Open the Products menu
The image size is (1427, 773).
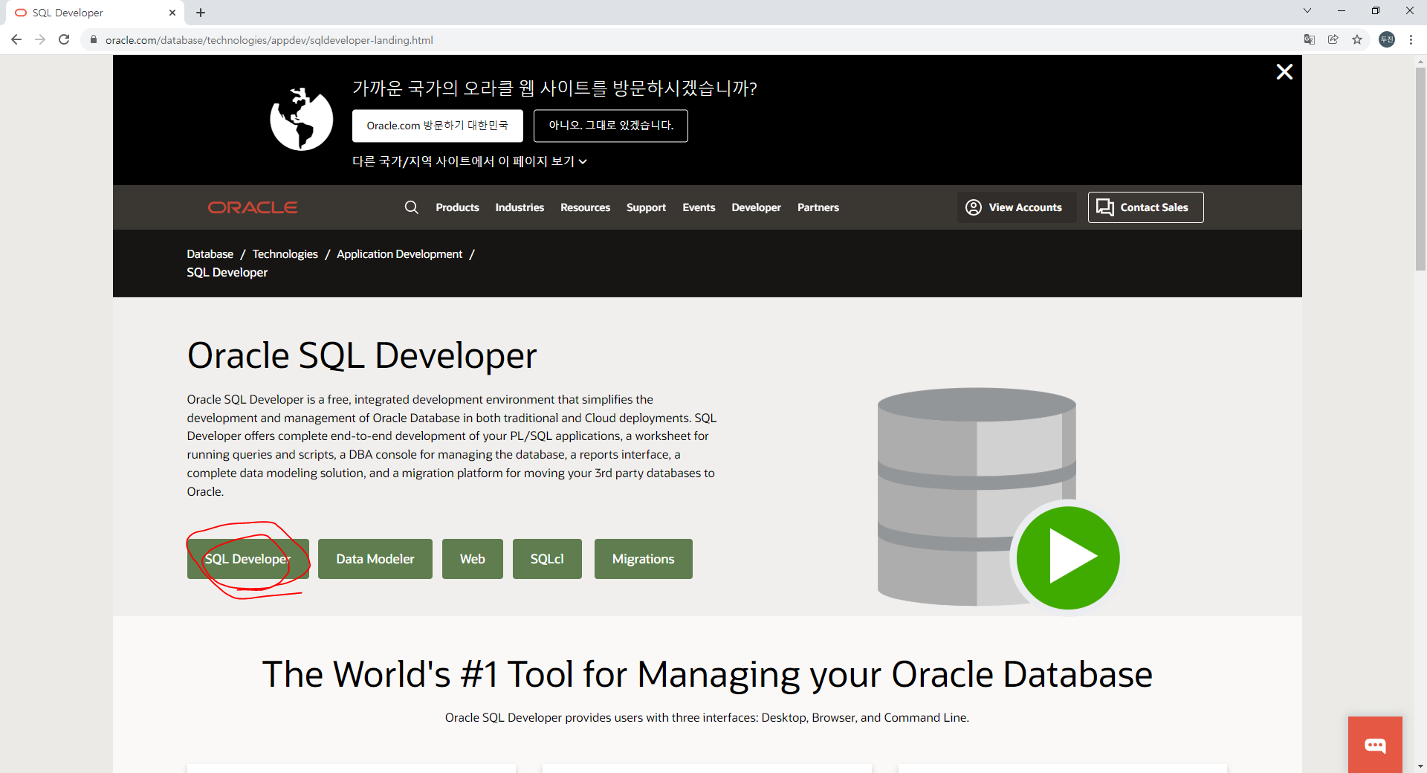(x=457, y=207)
